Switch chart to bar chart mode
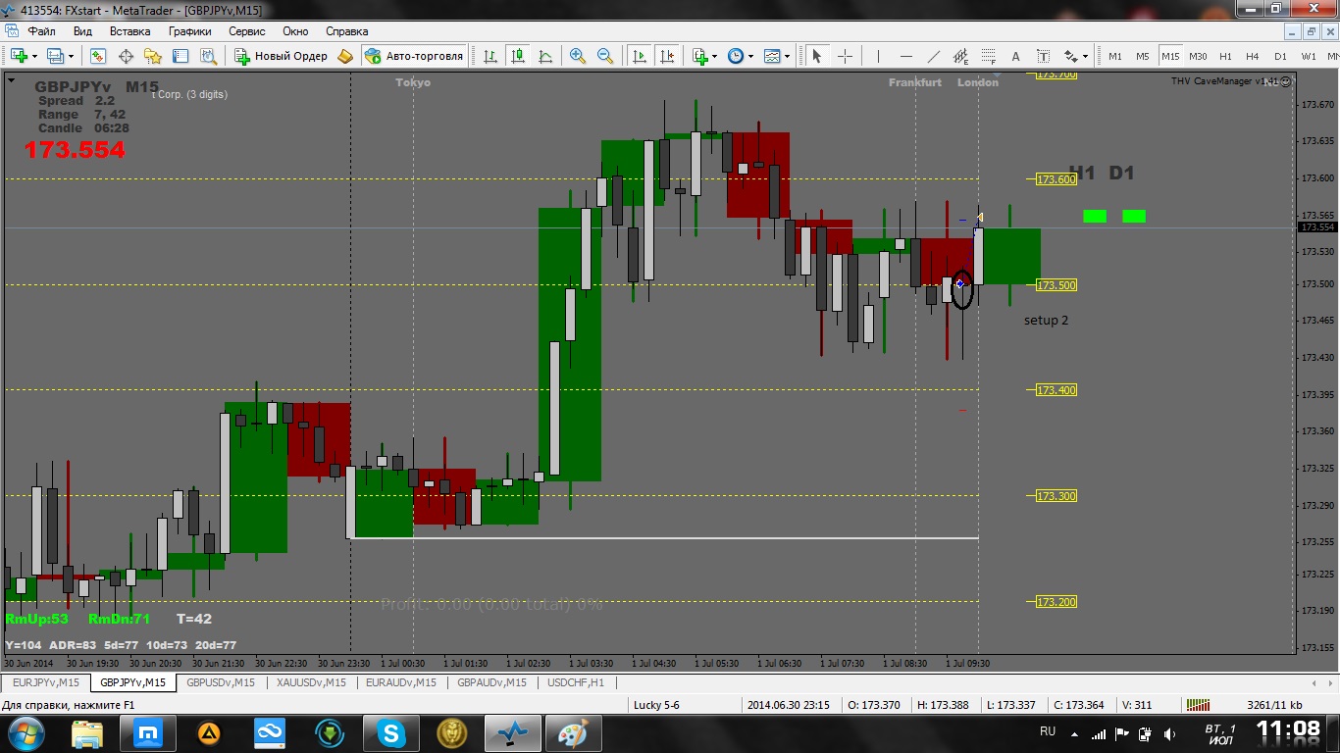Image resolution: width=1340 pixels, height=753 pixels. [490, 56]
